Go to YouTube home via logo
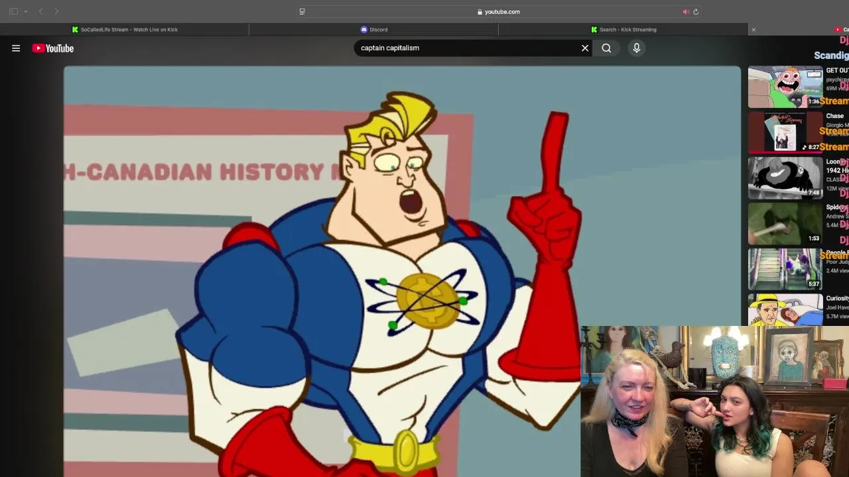Screen dimensions: 849x477 (52, 48)
